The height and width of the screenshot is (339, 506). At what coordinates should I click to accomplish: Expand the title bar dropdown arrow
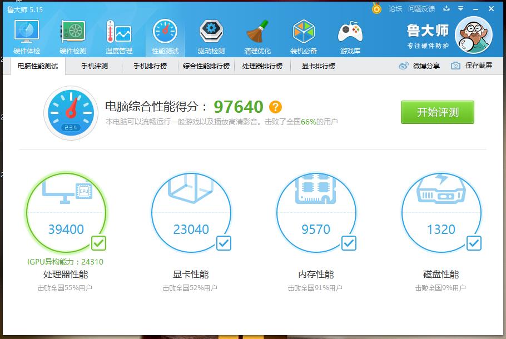point(459,8)
